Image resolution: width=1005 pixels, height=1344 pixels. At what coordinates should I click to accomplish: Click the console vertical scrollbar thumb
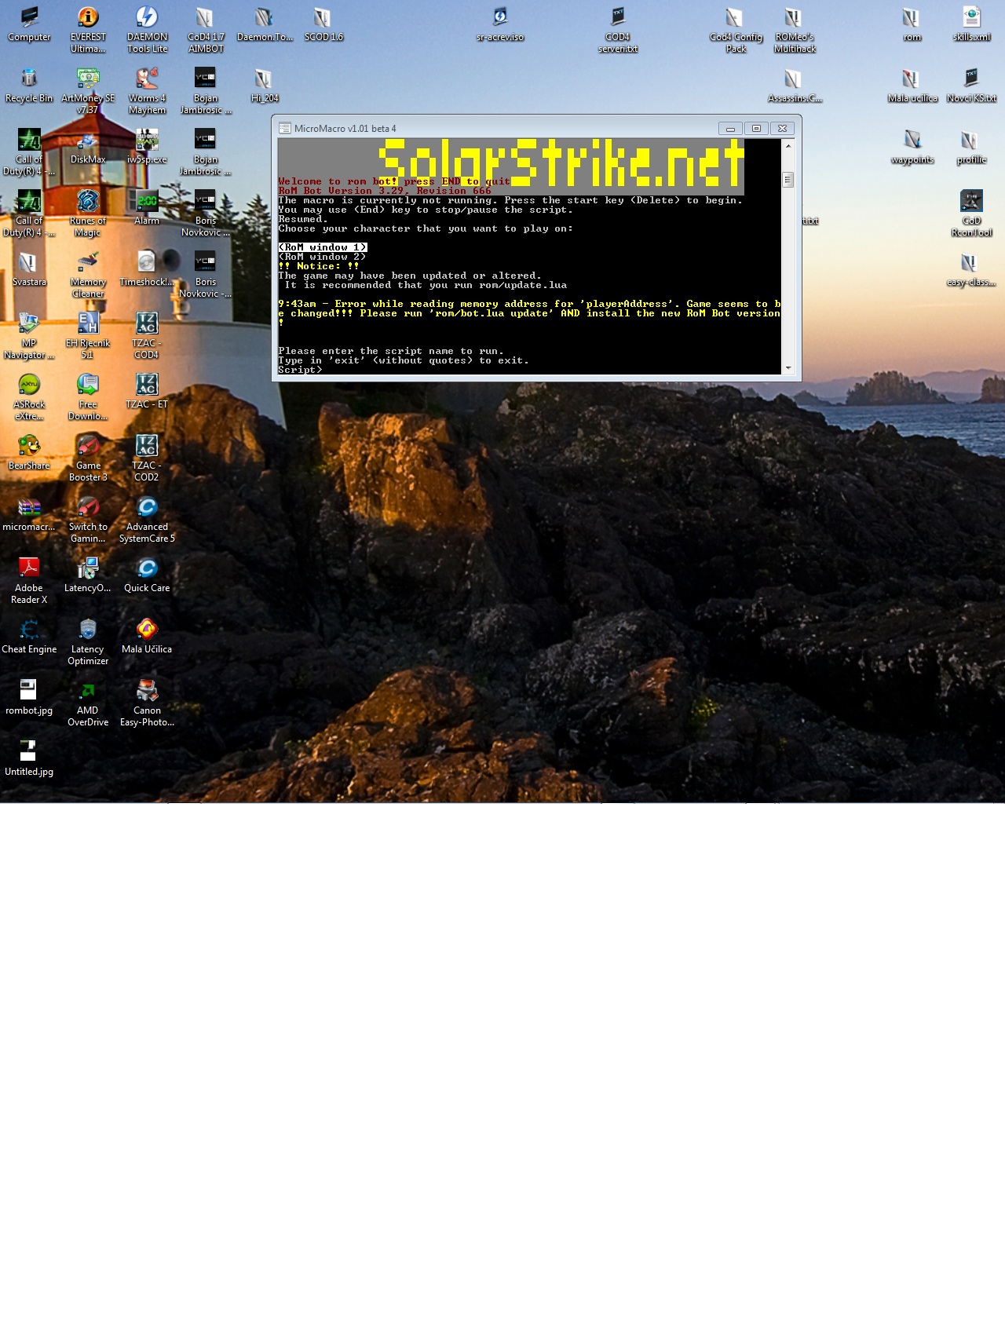(x=788, y=180)
